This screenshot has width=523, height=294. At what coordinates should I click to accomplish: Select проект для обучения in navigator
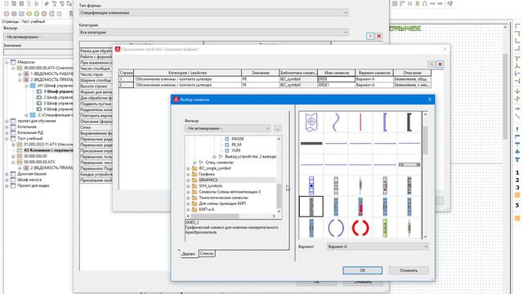36,121
